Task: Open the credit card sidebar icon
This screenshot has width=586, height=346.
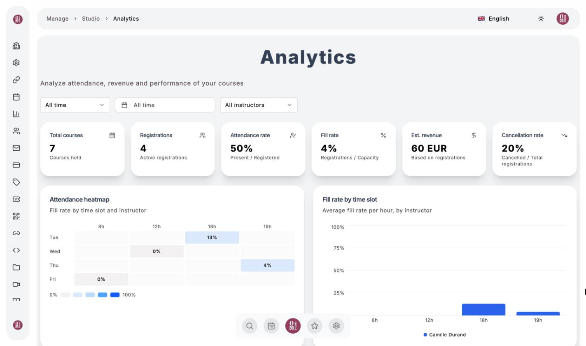Action: [16, 165]
